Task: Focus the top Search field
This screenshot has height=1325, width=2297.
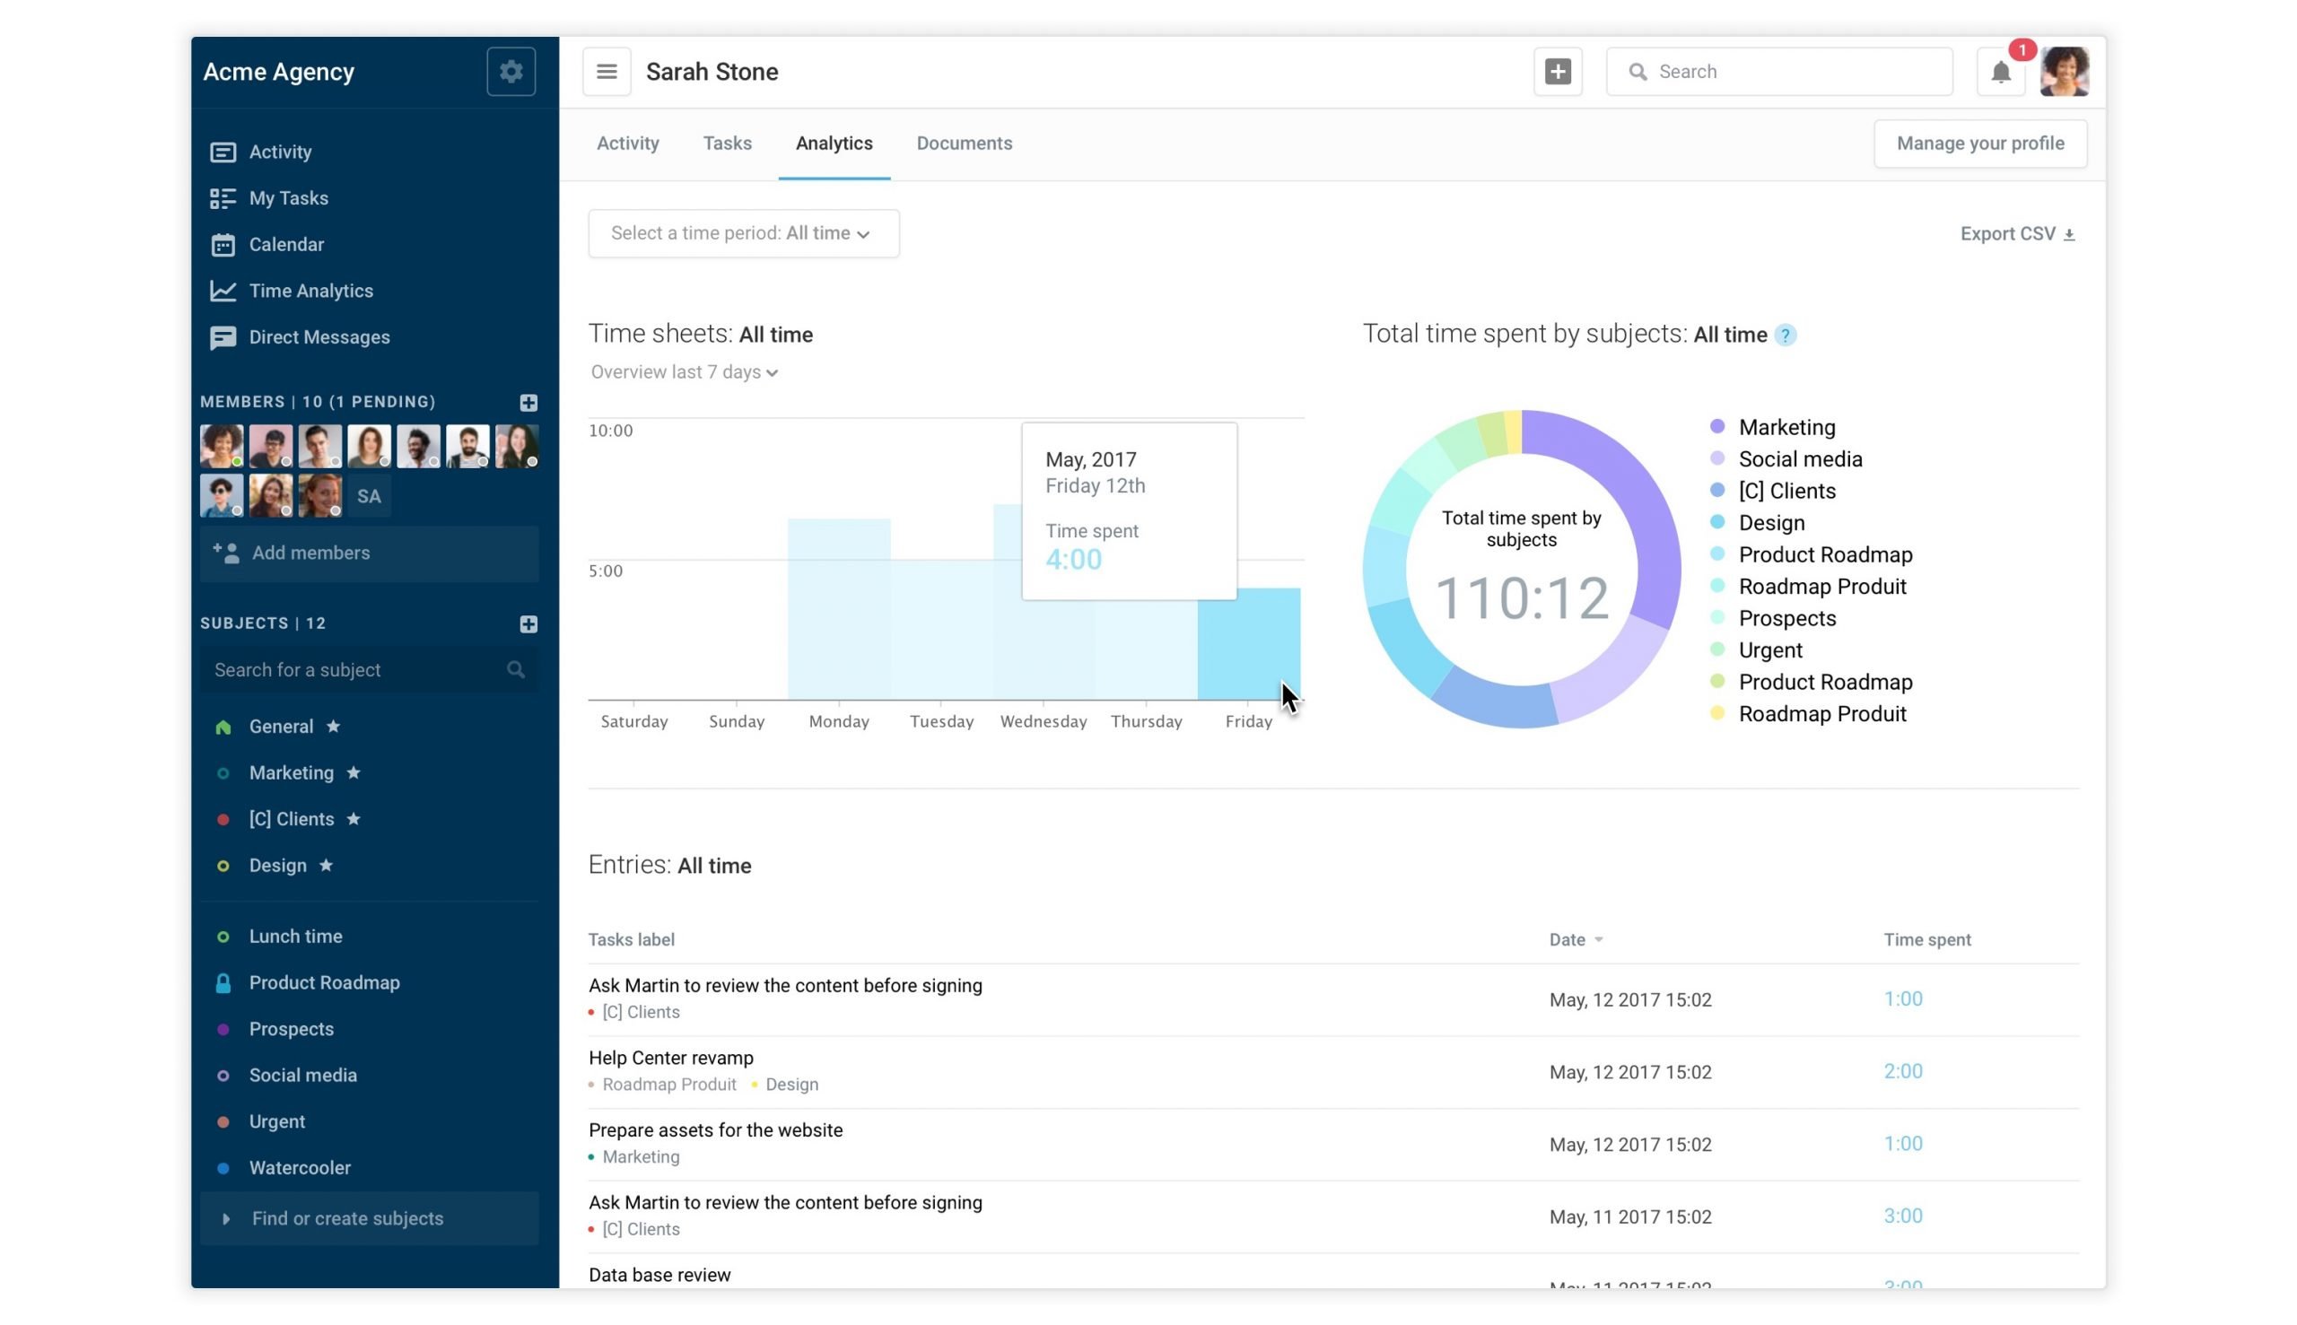Action: coord(1778,71)
